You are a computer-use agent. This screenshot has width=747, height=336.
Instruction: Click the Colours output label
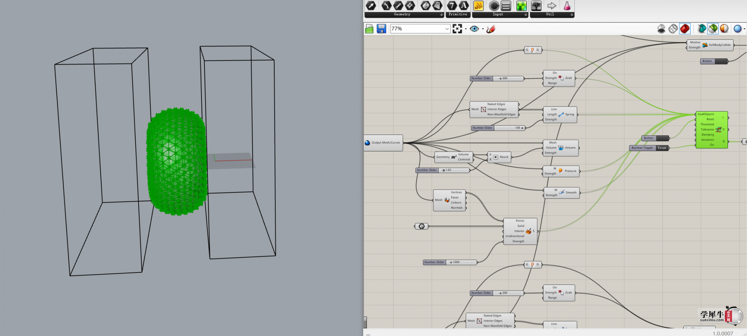click(x=456, y=203)
